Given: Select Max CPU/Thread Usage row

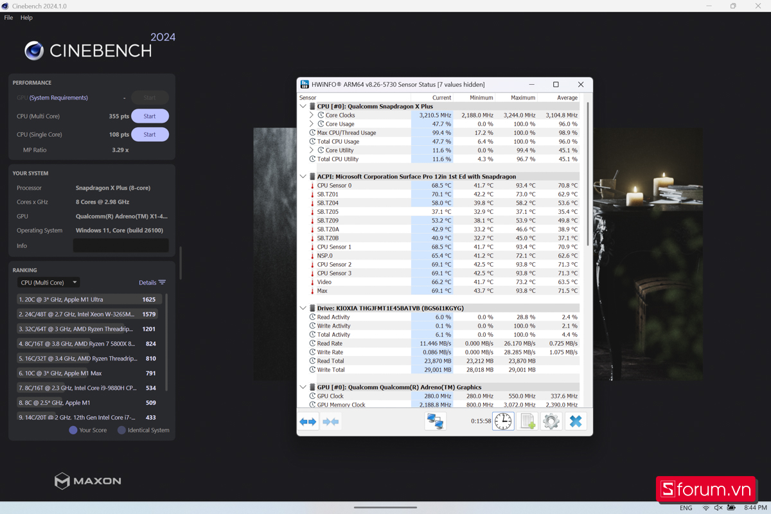Looking at the screenshot, I should pos(439,133).
